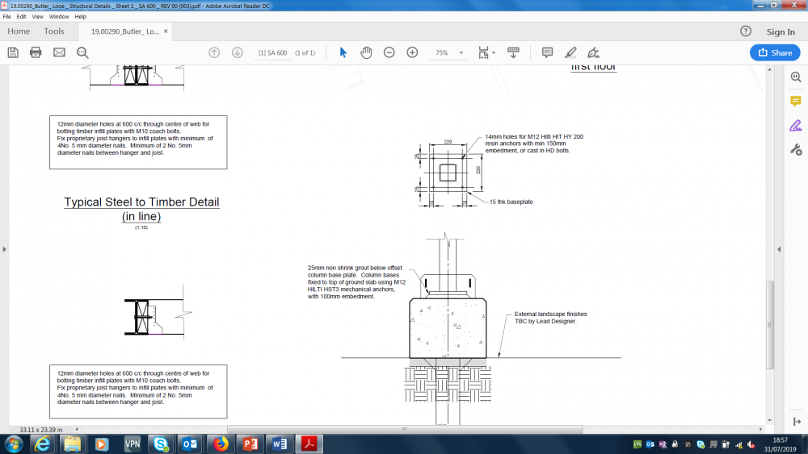Viewport: 808px width, 454px height.
Task: Click the page size 33.11 x 23.39 in label
Action: pyautogui.click(x=40, y=430)
